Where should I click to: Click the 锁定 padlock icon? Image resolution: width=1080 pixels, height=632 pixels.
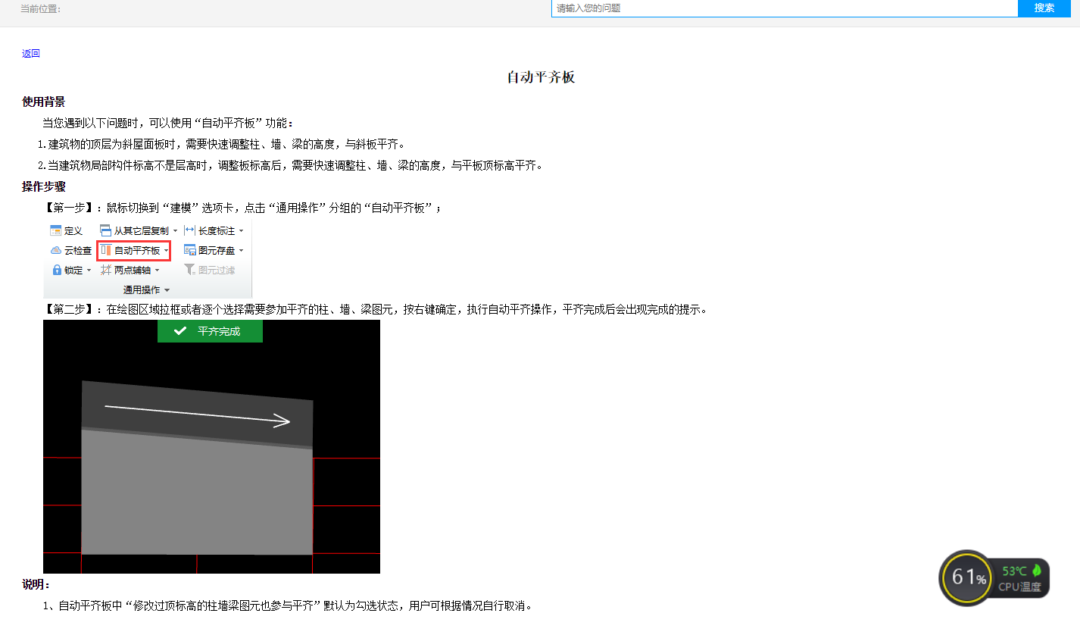pyautogui.click(x=56, y=270)
